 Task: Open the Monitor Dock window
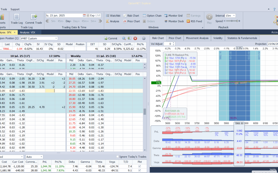(x=174, y=21)
